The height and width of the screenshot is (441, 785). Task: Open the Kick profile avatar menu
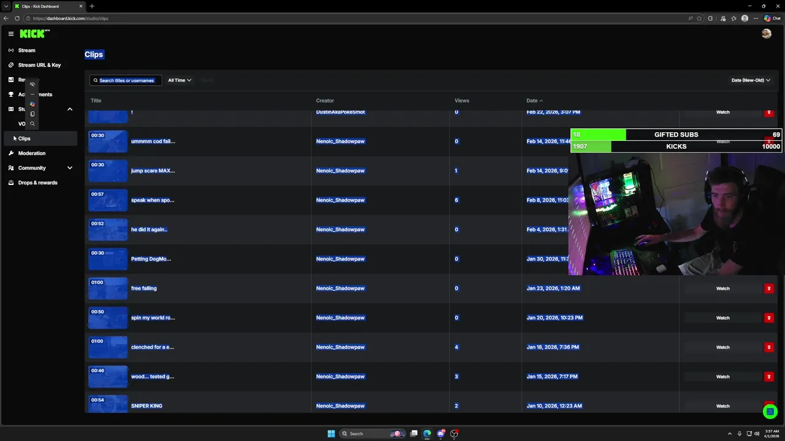point(766,34)
